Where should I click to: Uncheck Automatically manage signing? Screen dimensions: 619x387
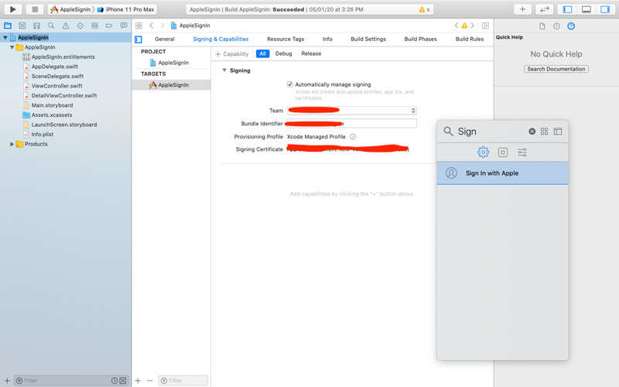289,84
